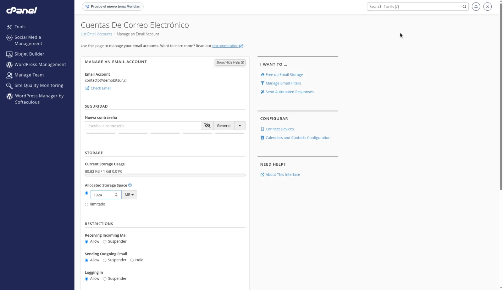The image size is (503, 290).
Task: Click the WordPress Management icon
Action: point(9,65)
